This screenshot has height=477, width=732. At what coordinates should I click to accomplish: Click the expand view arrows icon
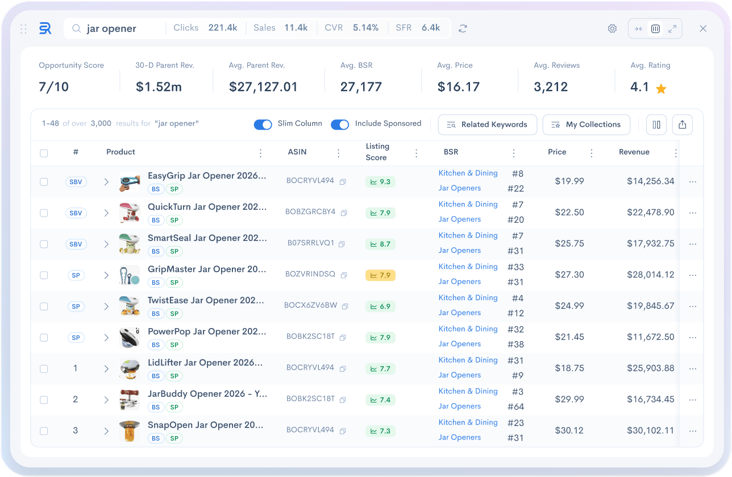pos(672,28)
